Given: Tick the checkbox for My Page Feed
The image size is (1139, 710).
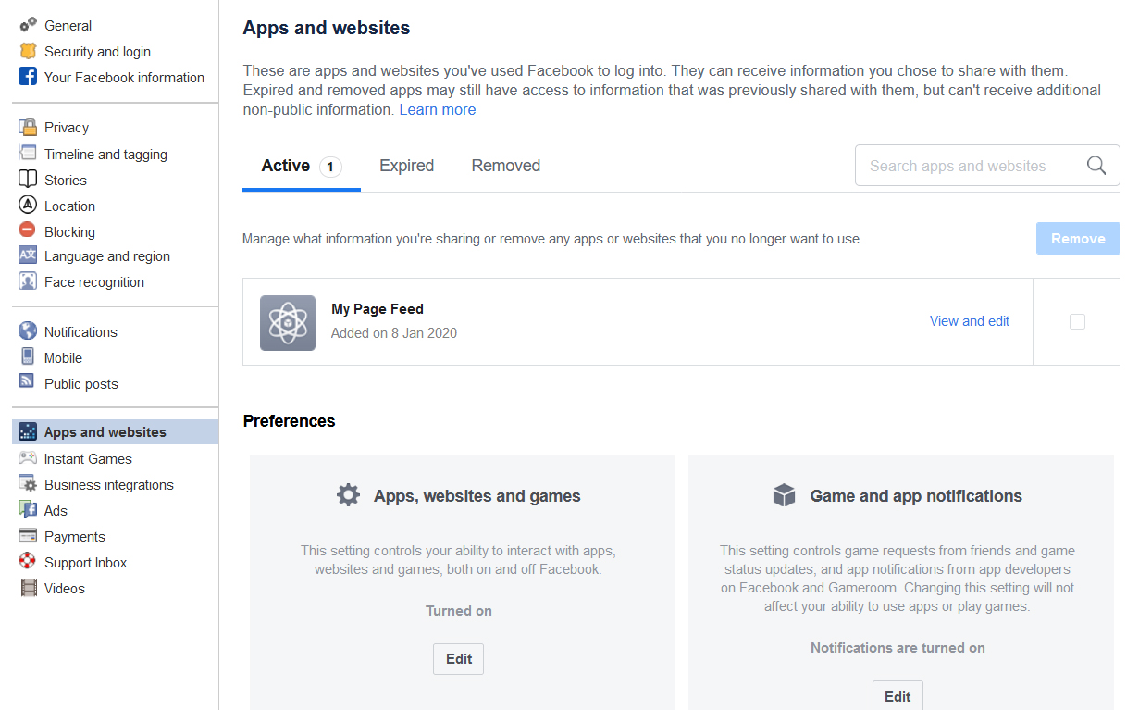Looking at the screenshot, I should pos(1077,322).
